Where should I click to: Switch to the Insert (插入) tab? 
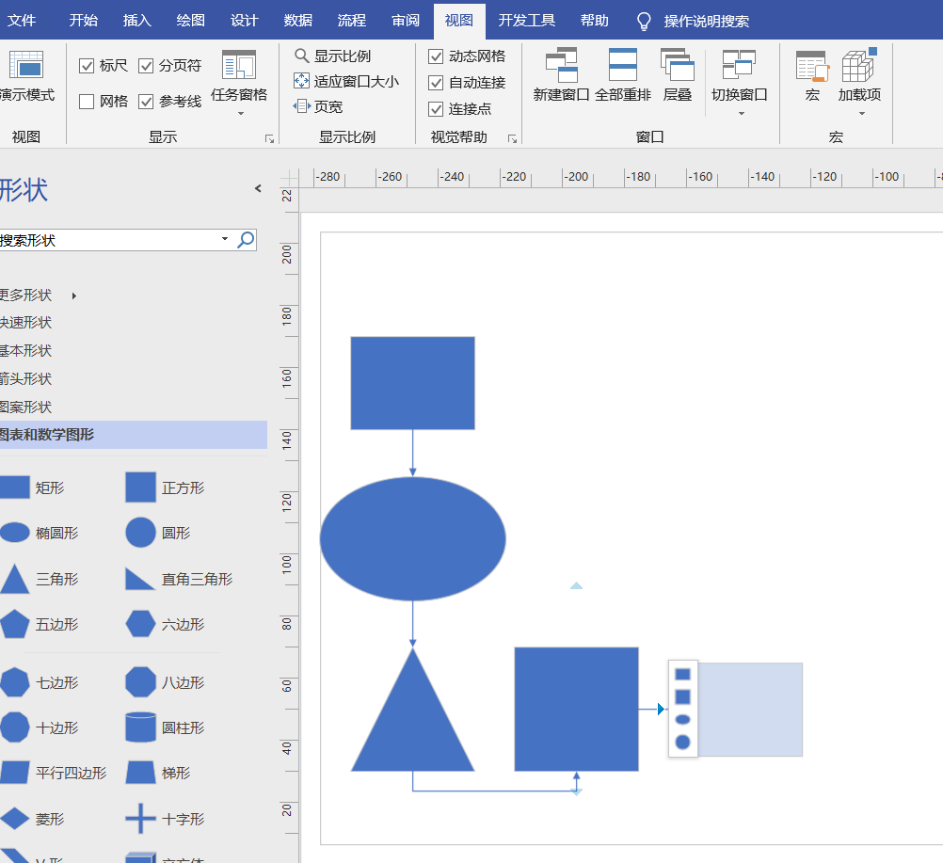137,21
